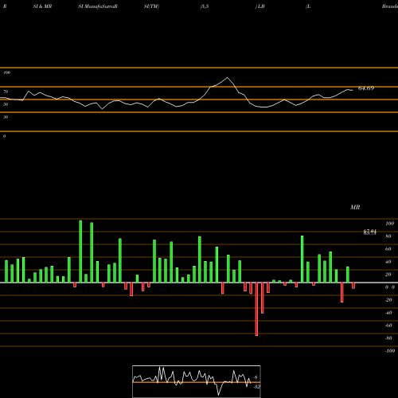
Task: Click the RSI value label 64.69
Action: pos(366,88)
